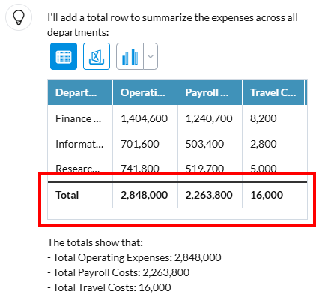The image size is (325, 297).
Task: Click the 1,240,700 payroll cell
Action: coord(210,118)
